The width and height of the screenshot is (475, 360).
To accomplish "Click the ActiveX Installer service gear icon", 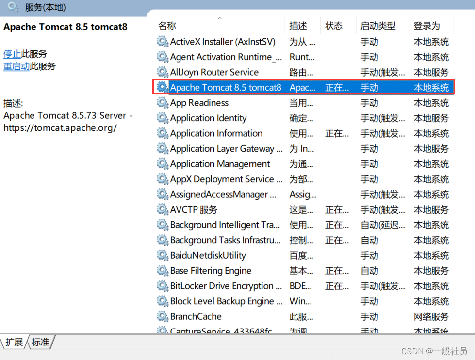I will pos(163,42).
